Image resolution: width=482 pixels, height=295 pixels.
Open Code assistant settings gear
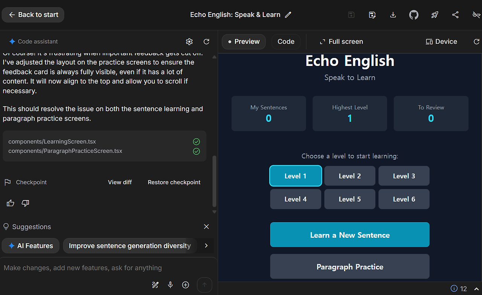(x=189, y=41)
